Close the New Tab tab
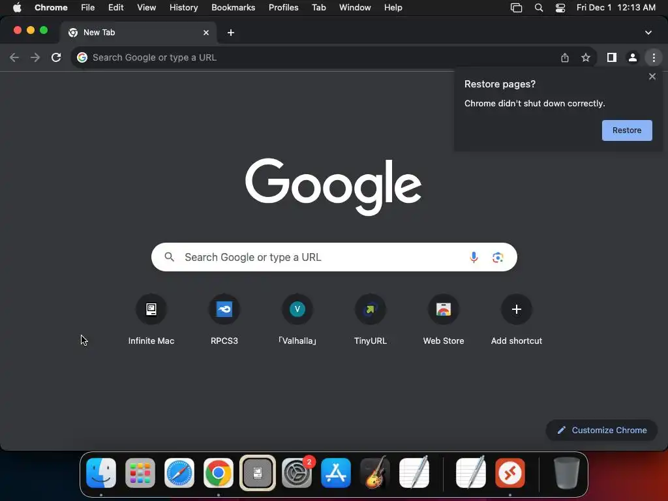Screen dimensions: 668x501 pyautogui.click(x=206, y=33)
